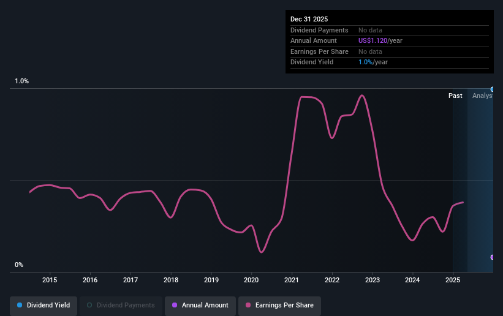
Task: Click the 1.0% y-axis label
Action: point(22,81)
